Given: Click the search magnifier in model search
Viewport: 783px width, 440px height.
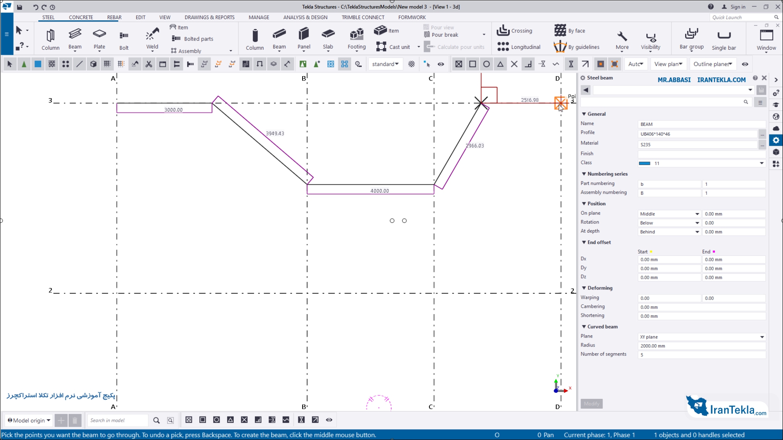Looking at the screenshot, I should click(157, 420).
